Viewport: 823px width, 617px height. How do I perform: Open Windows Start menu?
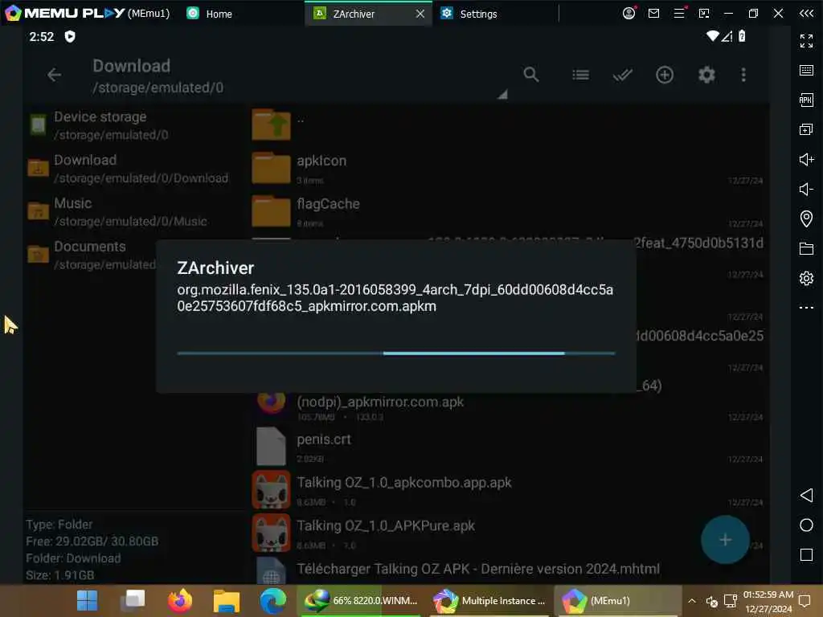87,601
